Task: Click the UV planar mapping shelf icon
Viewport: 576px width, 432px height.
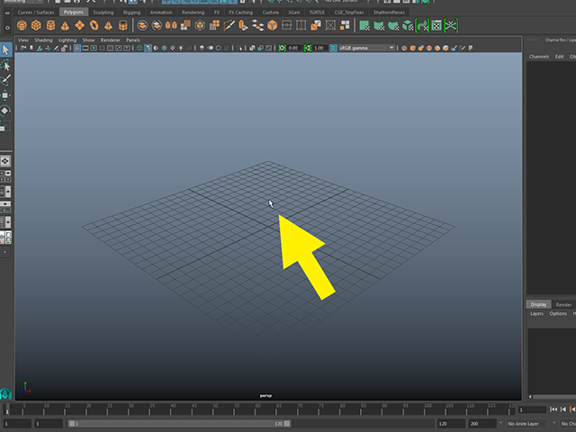Action: pyautogui.click(x=364, y=26)
